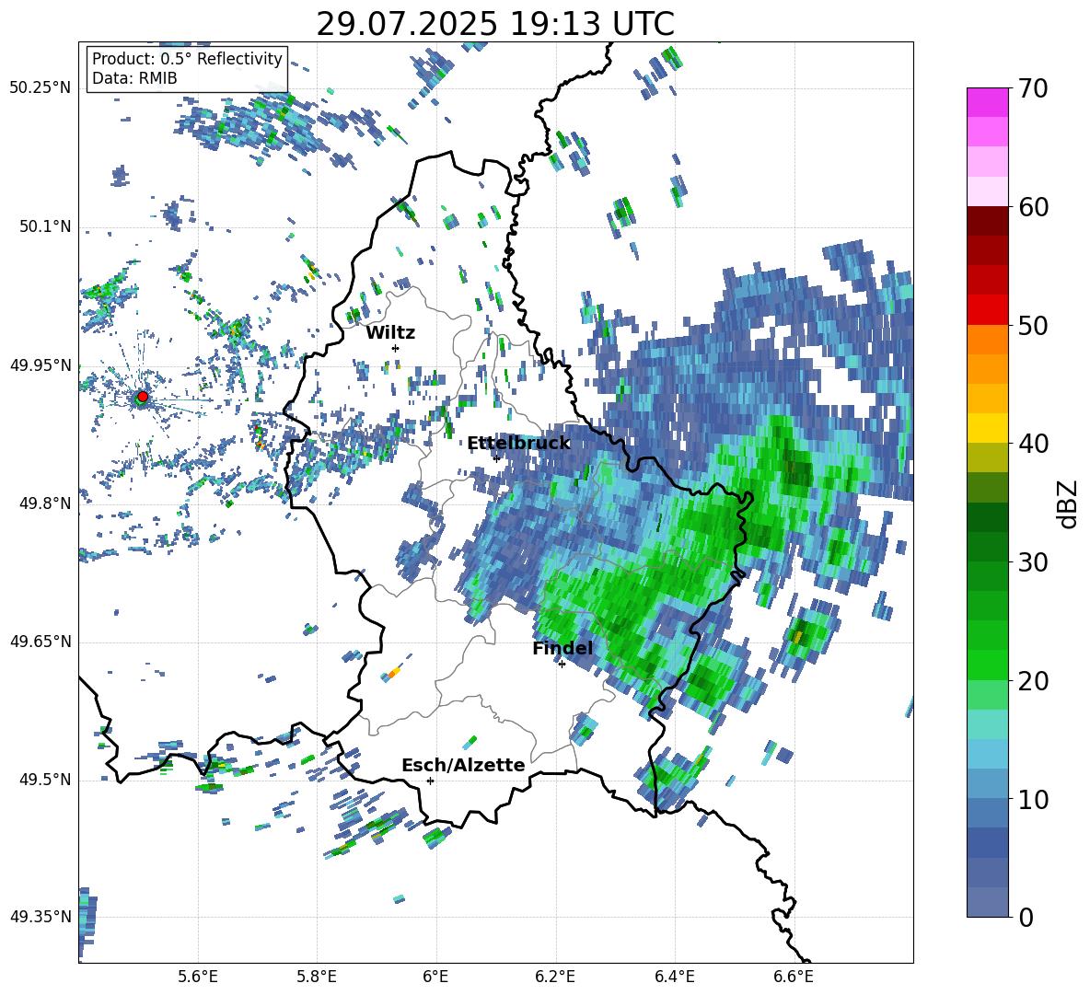Click the 70 tick on colorbar
Screen dimensions: 1090x995
point(1033,88)
